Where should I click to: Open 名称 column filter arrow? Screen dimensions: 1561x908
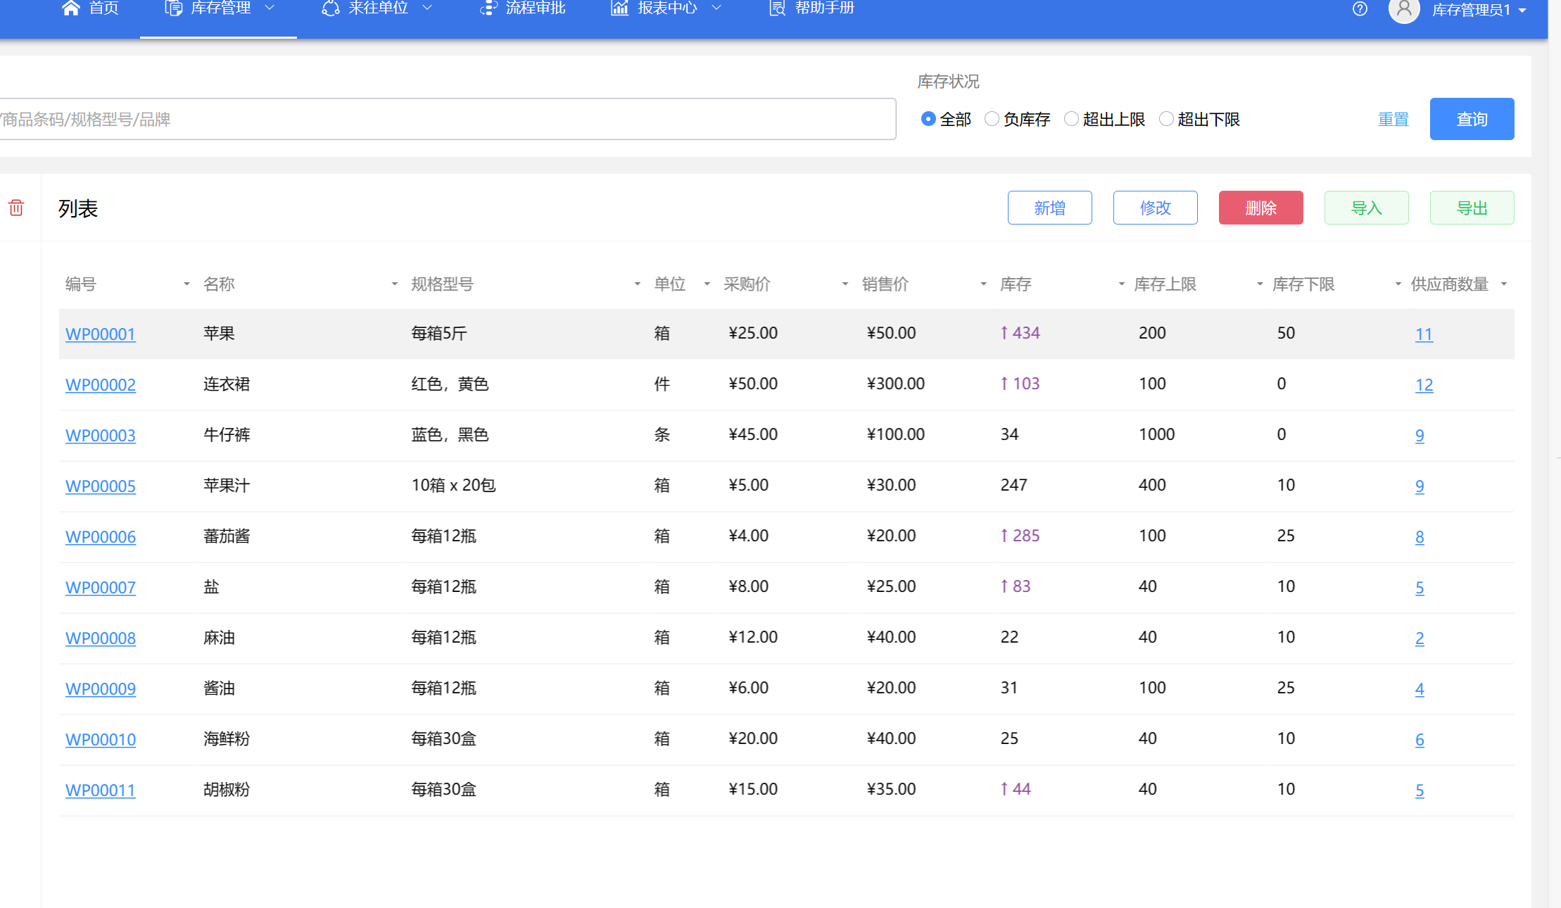click(395, 284)
